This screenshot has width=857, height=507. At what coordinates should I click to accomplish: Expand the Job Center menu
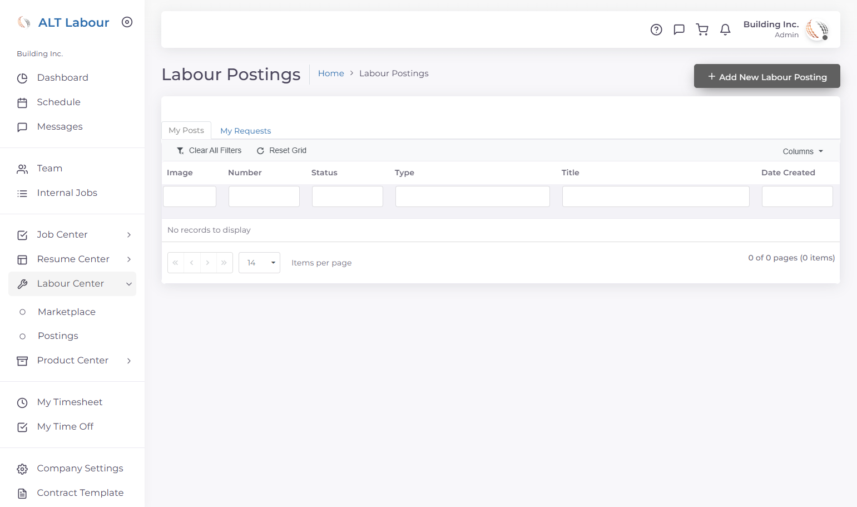[x=72, y=235]
